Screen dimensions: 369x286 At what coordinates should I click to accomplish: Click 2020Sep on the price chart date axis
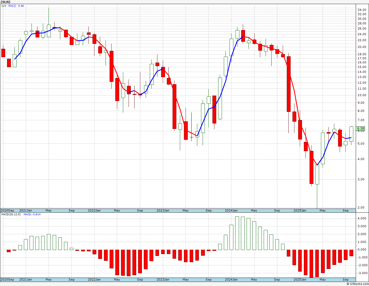click(8, 210)
